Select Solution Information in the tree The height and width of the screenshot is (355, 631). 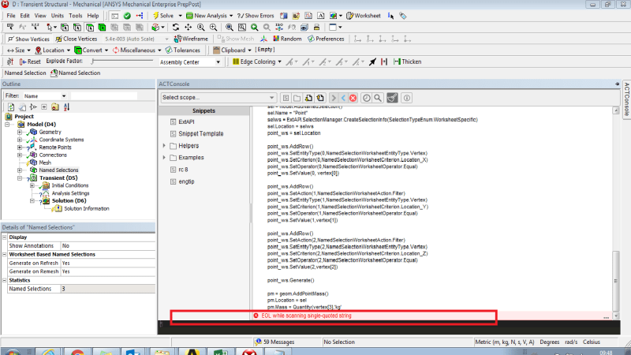pos(87,208)
